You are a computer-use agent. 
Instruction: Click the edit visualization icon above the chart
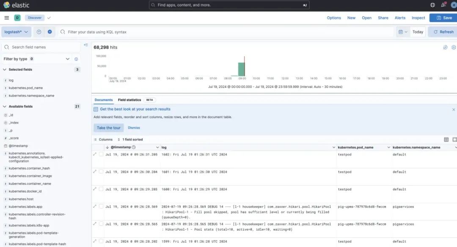pos(445,47)
